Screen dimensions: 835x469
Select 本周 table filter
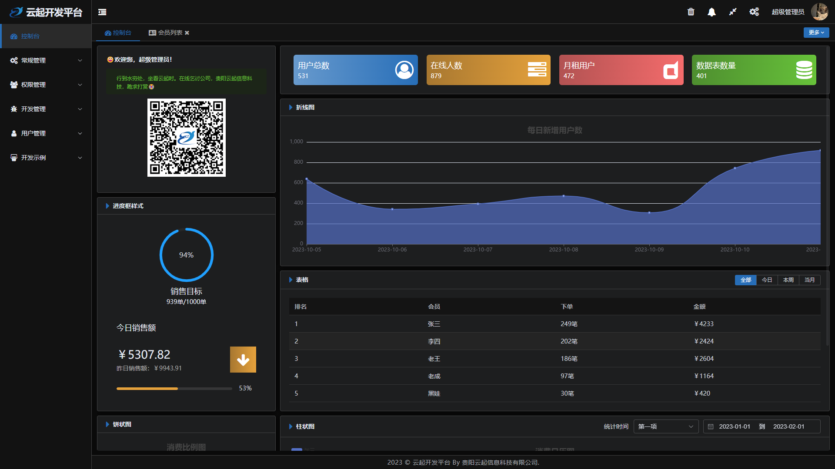788,280
